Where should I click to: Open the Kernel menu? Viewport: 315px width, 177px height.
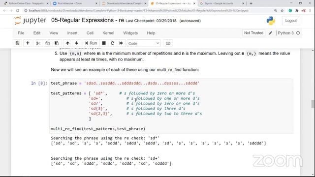pyautogui.click(x=108, y=33)
